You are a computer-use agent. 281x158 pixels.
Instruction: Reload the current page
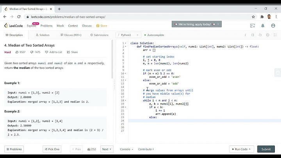(19, 17)
